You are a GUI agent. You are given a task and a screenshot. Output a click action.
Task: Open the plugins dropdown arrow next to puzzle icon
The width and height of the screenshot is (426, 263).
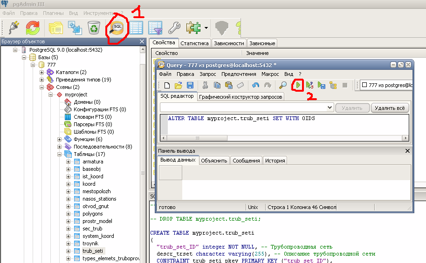206,28
